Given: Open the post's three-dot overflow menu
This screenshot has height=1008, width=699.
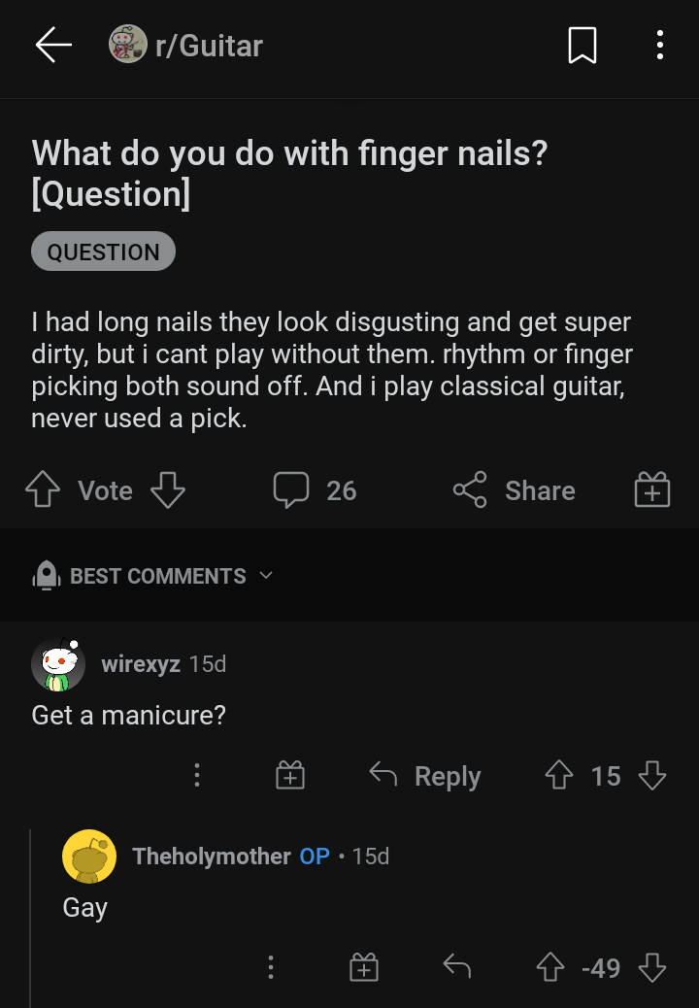Looking at the screenshot, I should coord(659,46).
